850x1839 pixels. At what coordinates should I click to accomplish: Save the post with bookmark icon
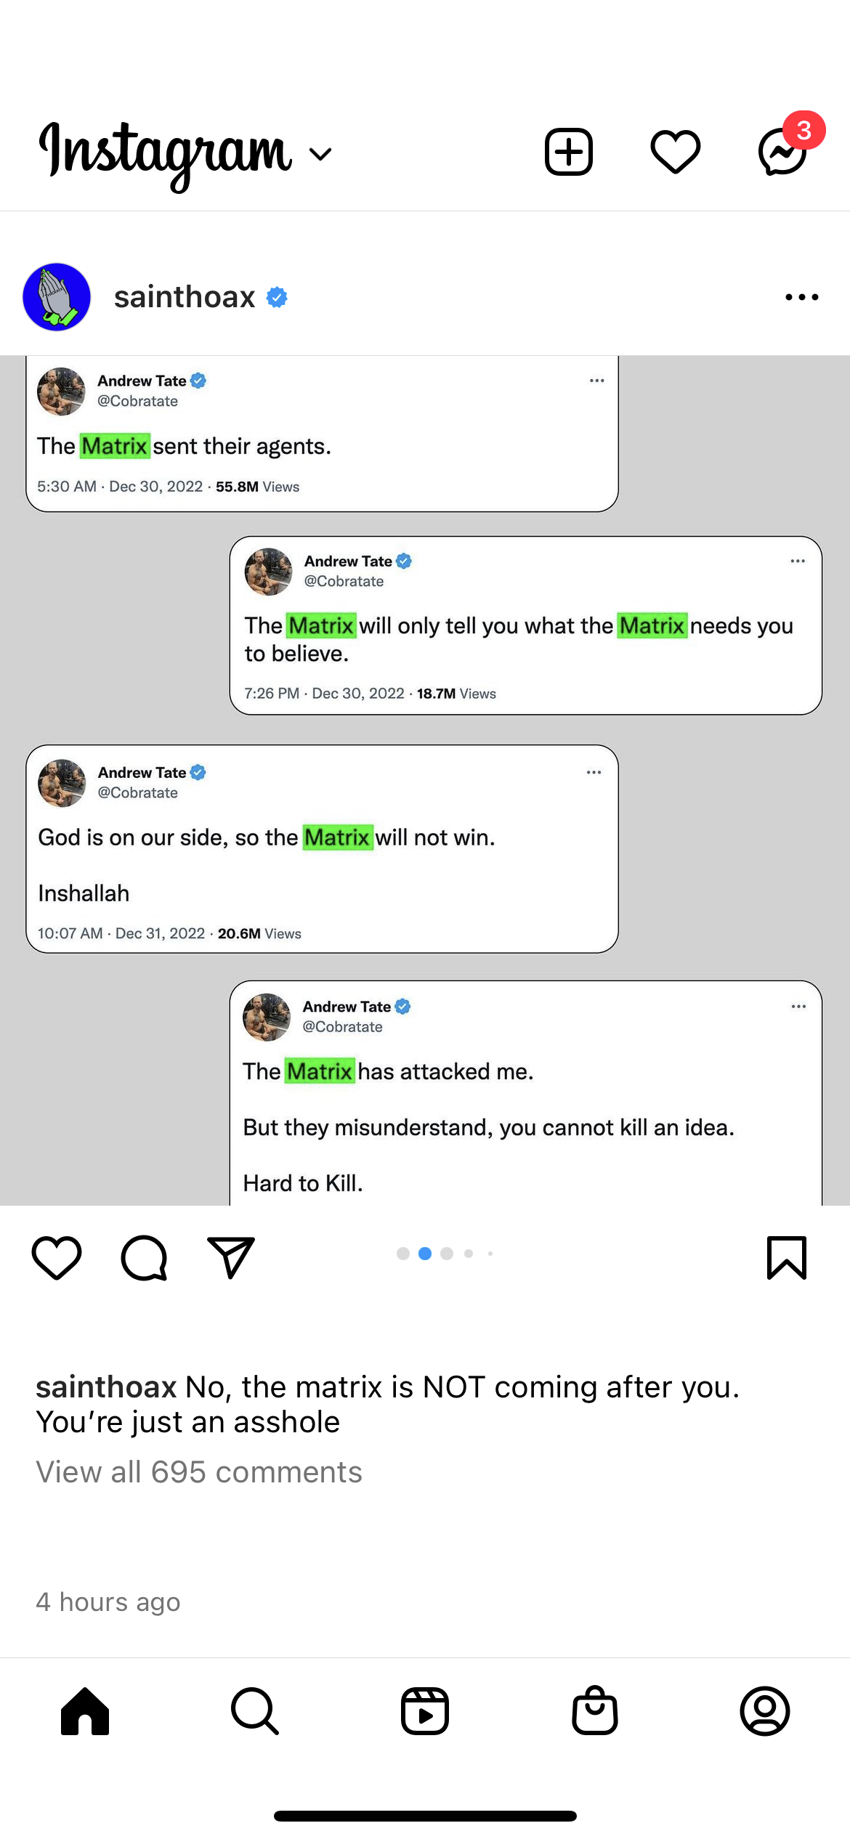[x=786, y=1257]
